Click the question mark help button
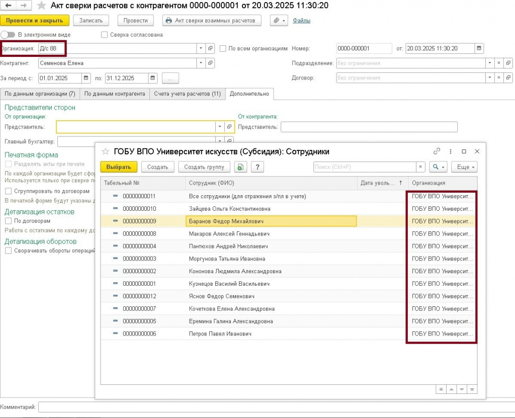 pos(257,167)
